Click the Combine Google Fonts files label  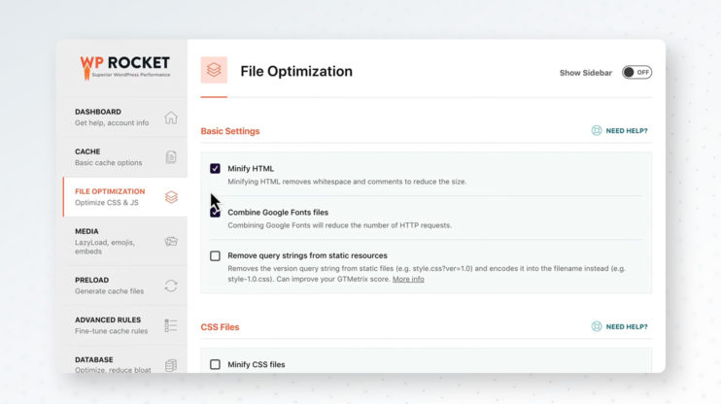tap(278, 213)
